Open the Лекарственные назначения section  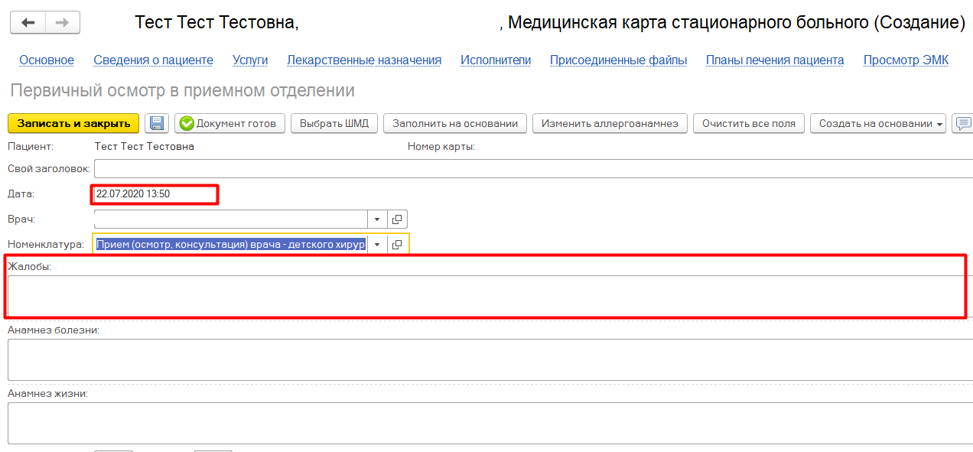click(x=364, y=60)
